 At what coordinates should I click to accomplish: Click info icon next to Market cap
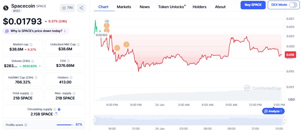[31, 44]
